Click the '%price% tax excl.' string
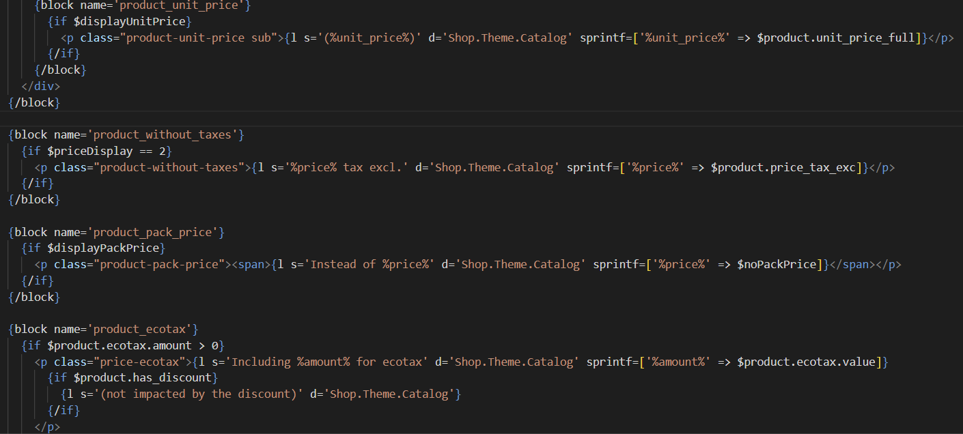963x434 pixels. tap(346, 167)
